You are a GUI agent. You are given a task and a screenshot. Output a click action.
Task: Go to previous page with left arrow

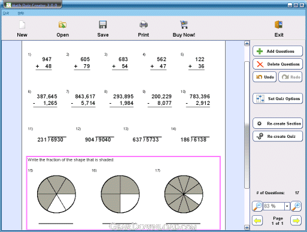pyautogui.click(x=257, y=221)
